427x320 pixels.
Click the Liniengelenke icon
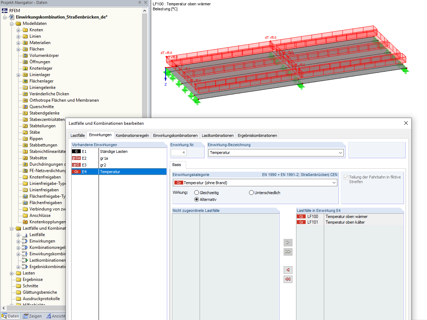coord(25,87)
